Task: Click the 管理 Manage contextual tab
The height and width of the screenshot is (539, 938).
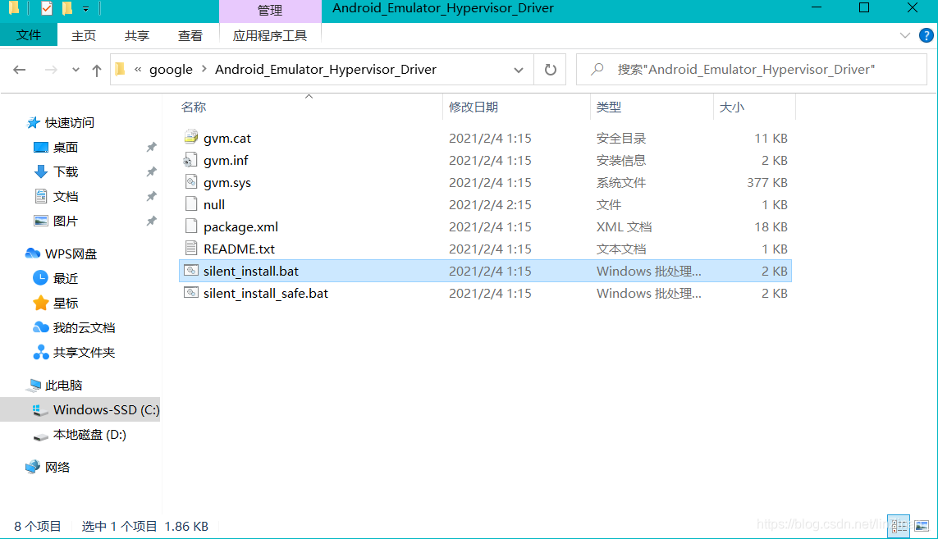Action: point(270,10)
